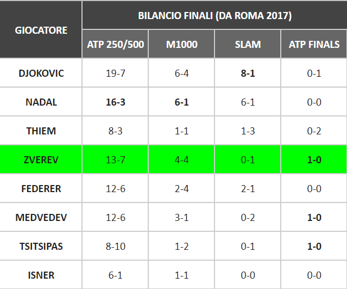Select the MEDVEDEV player name cell
This screenshot has width=347, height=289.
(41, 217)
